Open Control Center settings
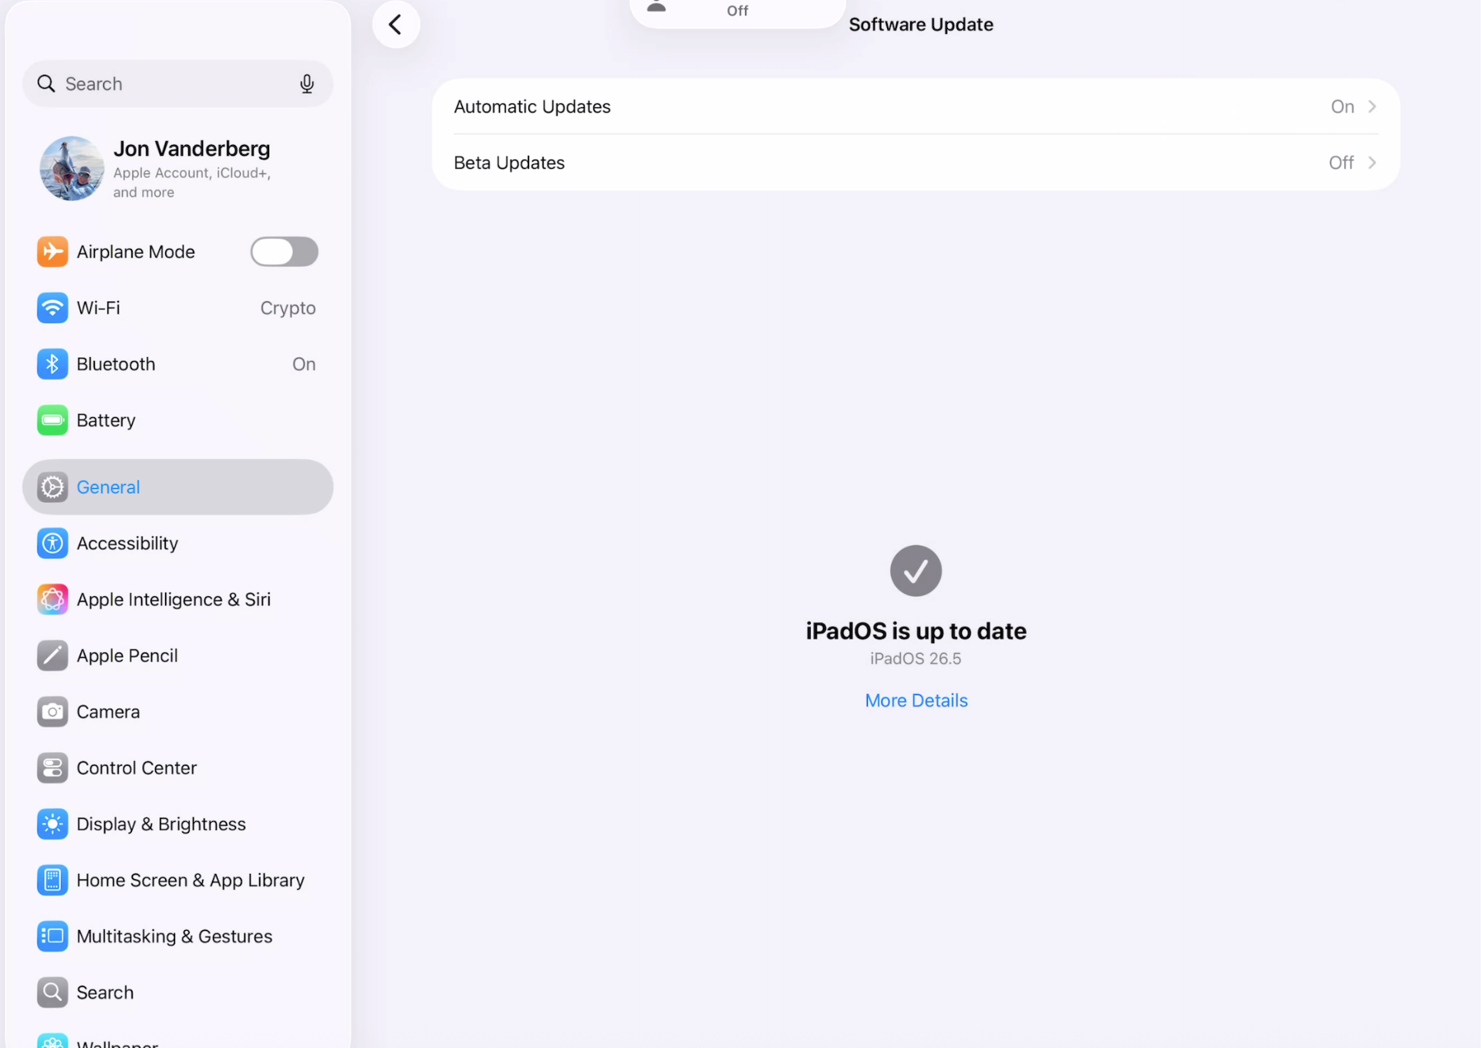This screenshot has height=1048, width=1481. [x=177, y=768]
